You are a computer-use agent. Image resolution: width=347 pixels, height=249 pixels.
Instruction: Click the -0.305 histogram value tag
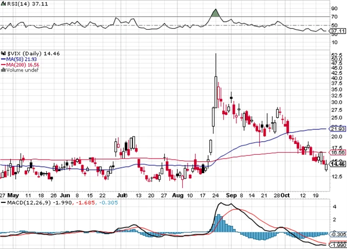coord(338,233)
